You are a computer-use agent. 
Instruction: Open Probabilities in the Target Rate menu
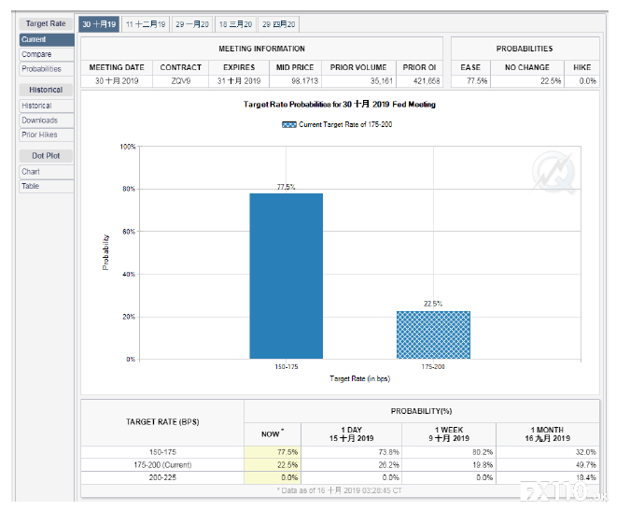[x=47, y=69]
